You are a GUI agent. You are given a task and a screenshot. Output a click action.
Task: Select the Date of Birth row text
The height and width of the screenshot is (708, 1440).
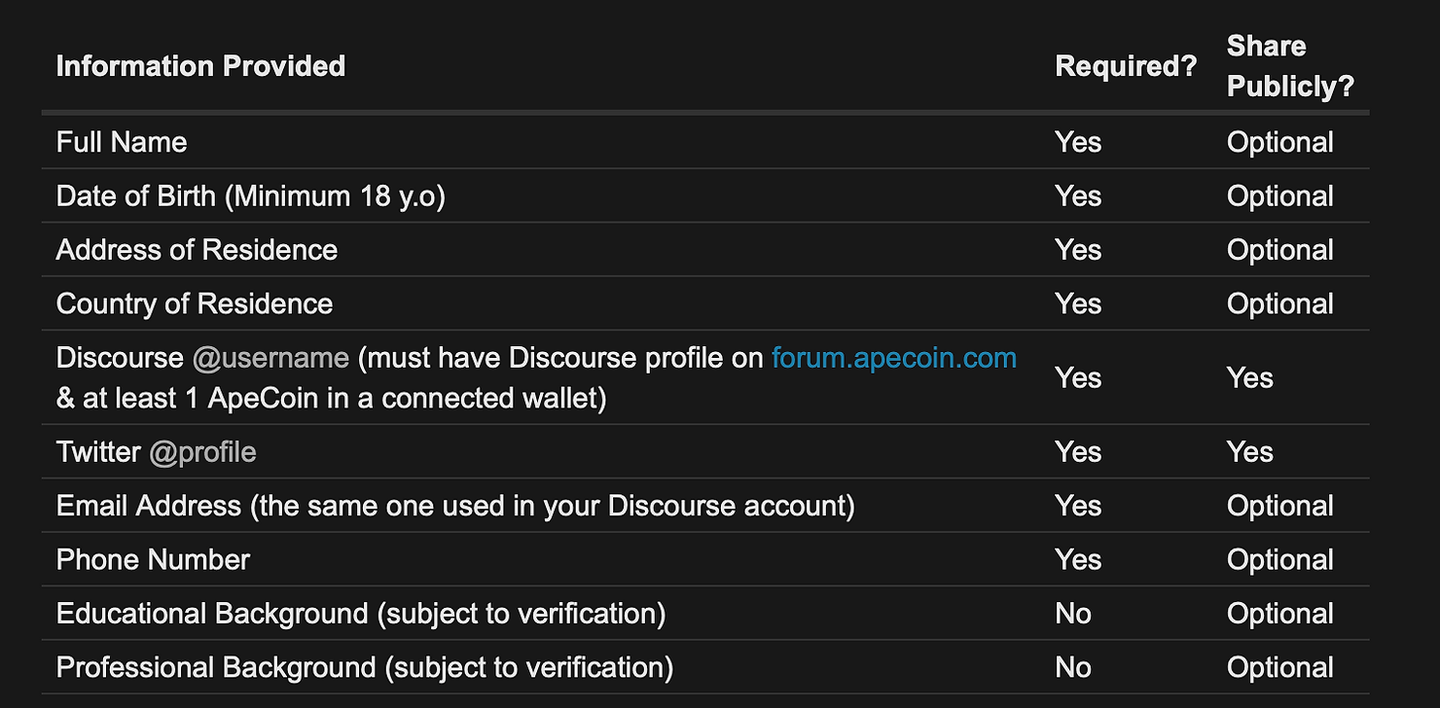250,195
